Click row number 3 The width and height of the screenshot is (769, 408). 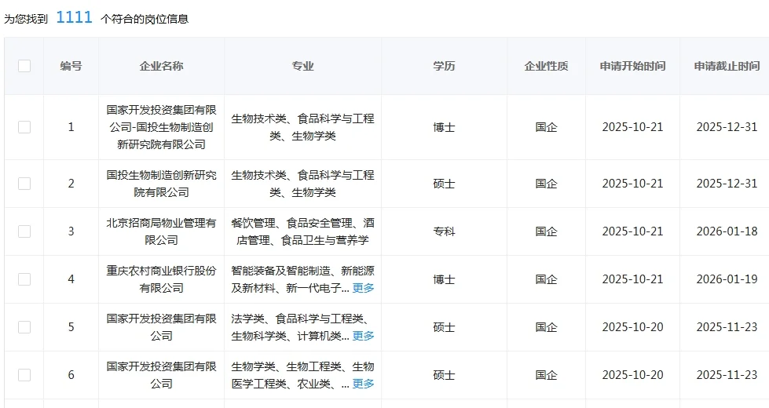[x=71, y=231]
